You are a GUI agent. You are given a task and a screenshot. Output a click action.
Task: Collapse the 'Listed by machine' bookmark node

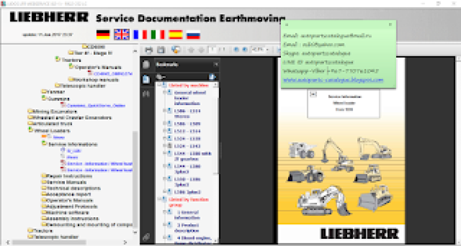pos(159,85)
